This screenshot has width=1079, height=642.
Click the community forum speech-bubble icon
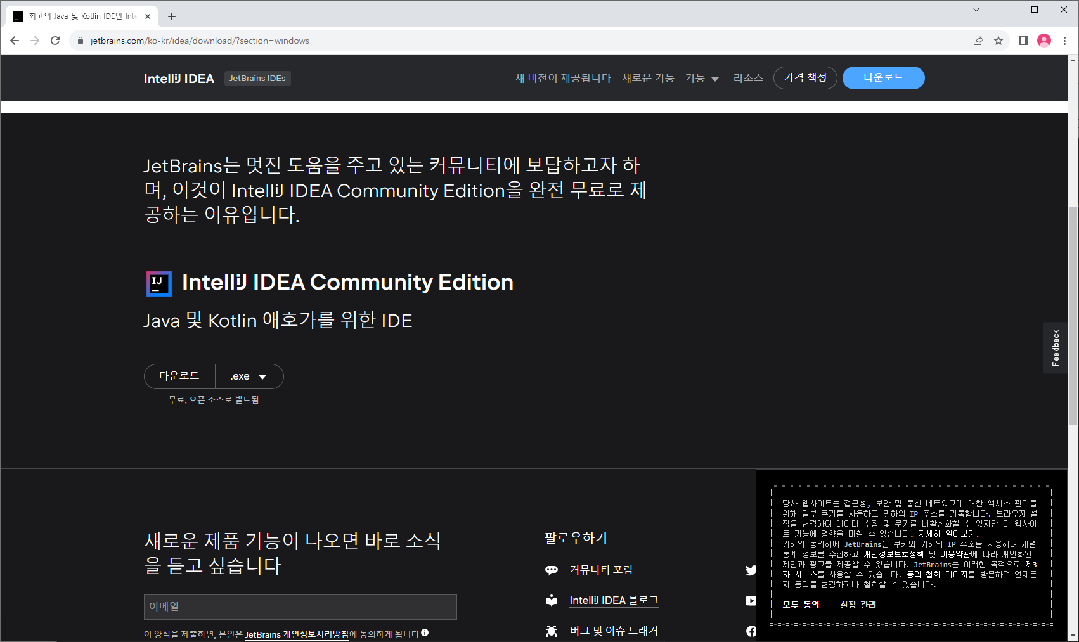(x=552, y=570)
